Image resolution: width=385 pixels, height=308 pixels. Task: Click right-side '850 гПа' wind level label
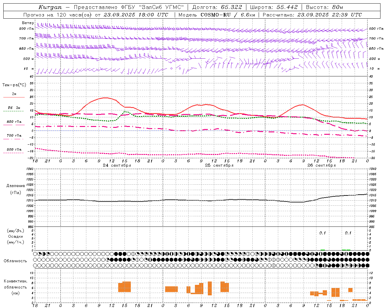tap(376, 48)
